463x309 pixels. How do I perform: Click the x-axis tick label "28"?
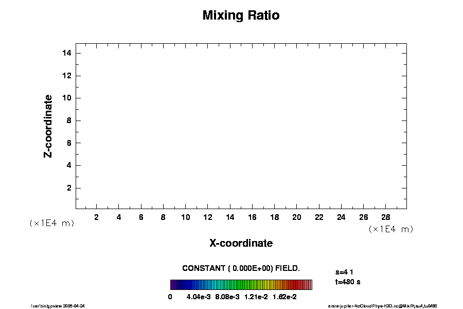tap(386, 217)
